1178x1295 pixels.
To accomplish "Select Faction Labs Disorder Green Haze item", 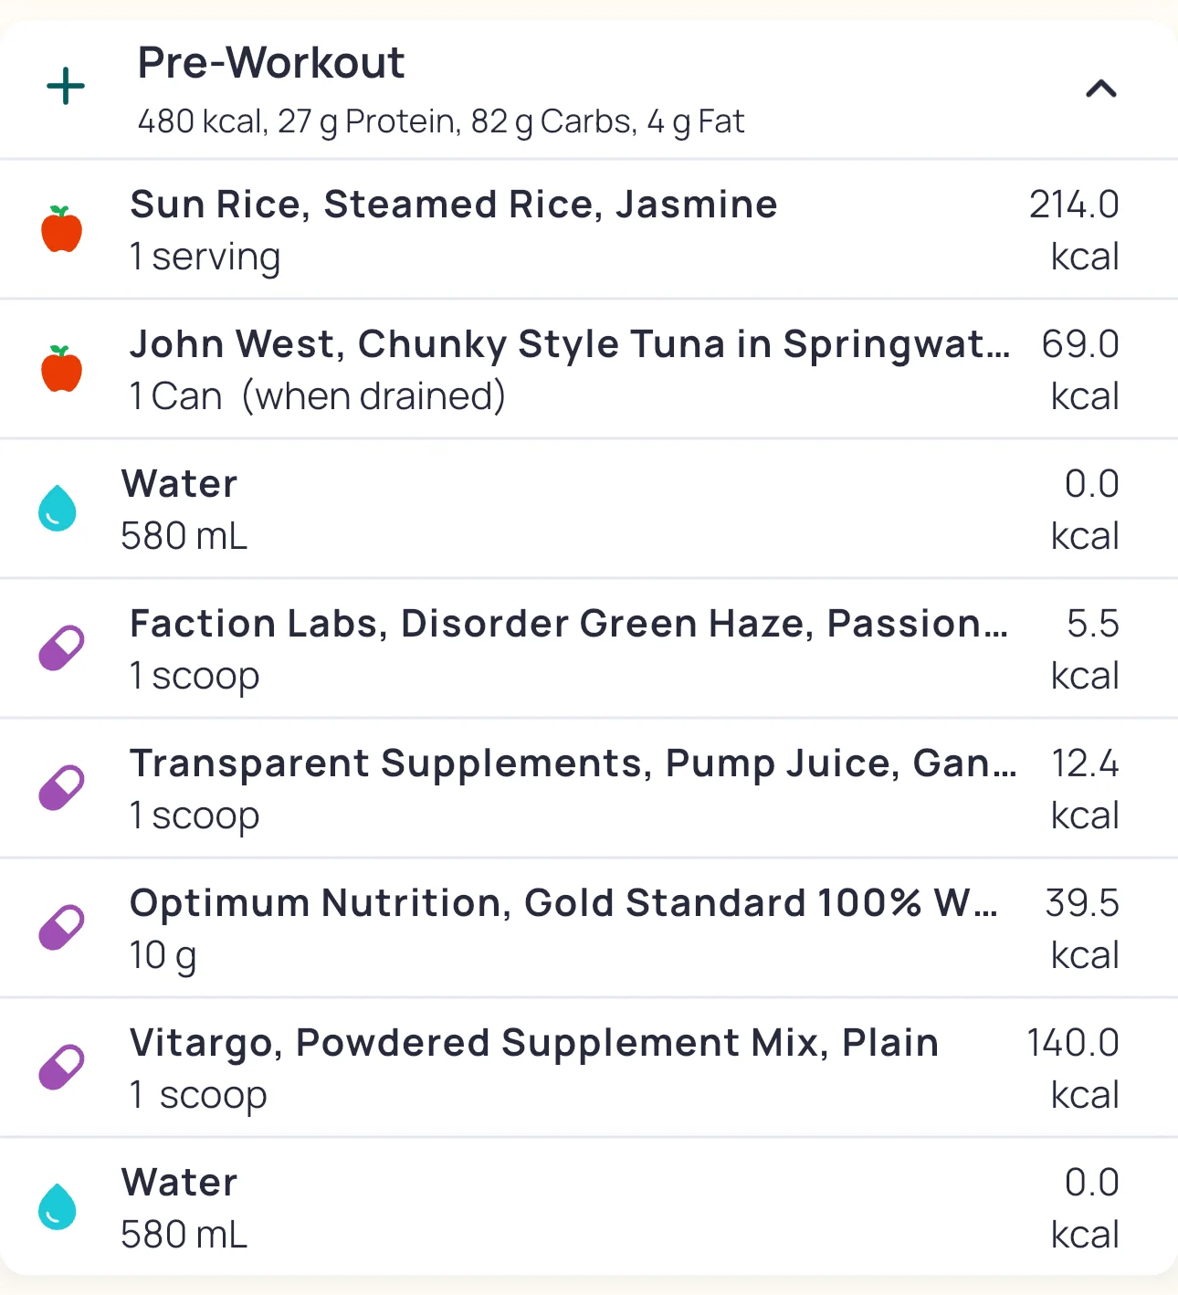I will [568, 624].
